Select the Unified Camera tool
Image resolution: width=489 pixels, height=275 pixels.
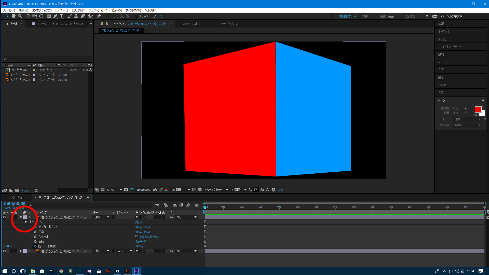click(34, 16)
